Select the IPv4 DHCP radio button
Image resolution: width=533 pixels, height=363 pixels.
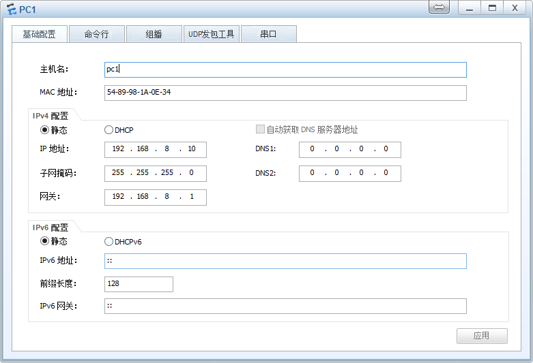point(109,130)
